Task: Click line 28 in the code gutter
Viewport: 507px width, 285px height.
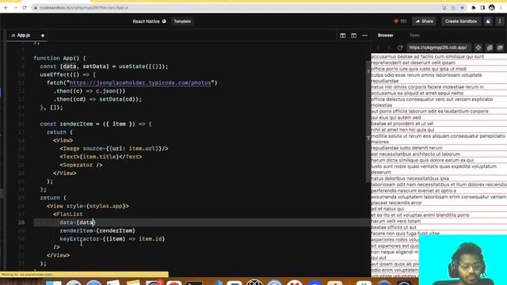Action: [21, 222]
